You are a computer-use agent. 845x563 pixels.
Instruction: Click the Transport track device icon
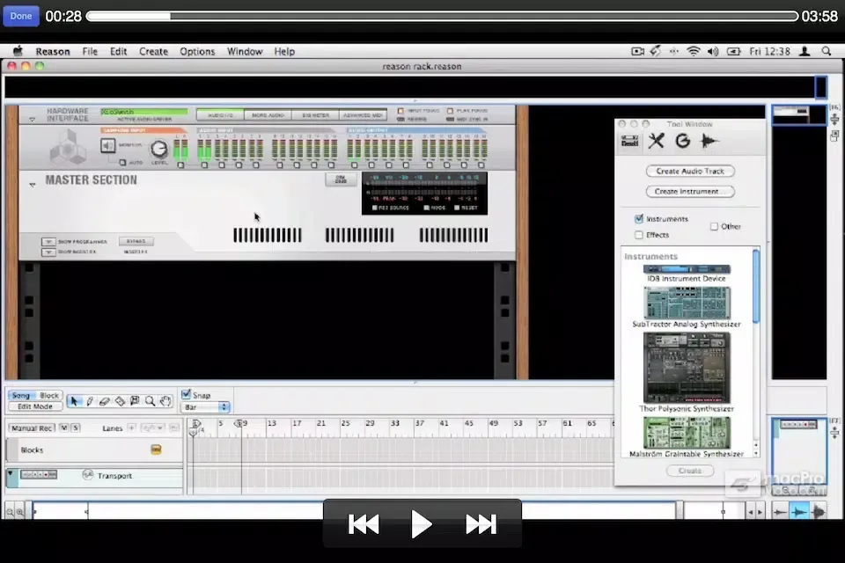[38, 475]
